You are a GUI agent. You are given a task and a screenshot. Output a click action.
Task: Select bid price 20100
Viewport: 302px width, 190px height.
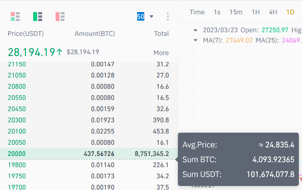[17, 131]
